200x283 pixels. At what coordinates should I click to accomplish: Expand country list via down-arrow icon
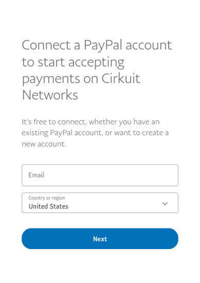(165, 204)
